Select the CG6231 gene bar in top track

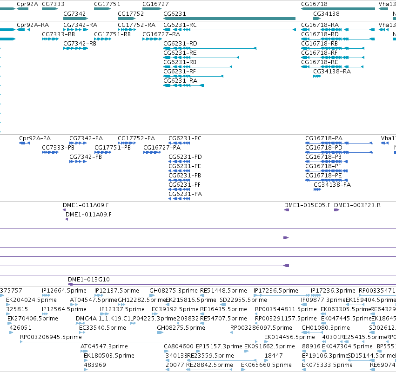click(229, 19)
